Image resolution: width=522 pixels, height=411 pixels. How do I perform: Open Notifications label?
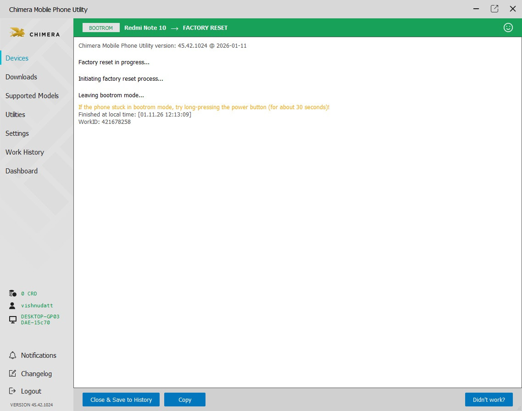(39, 355)
